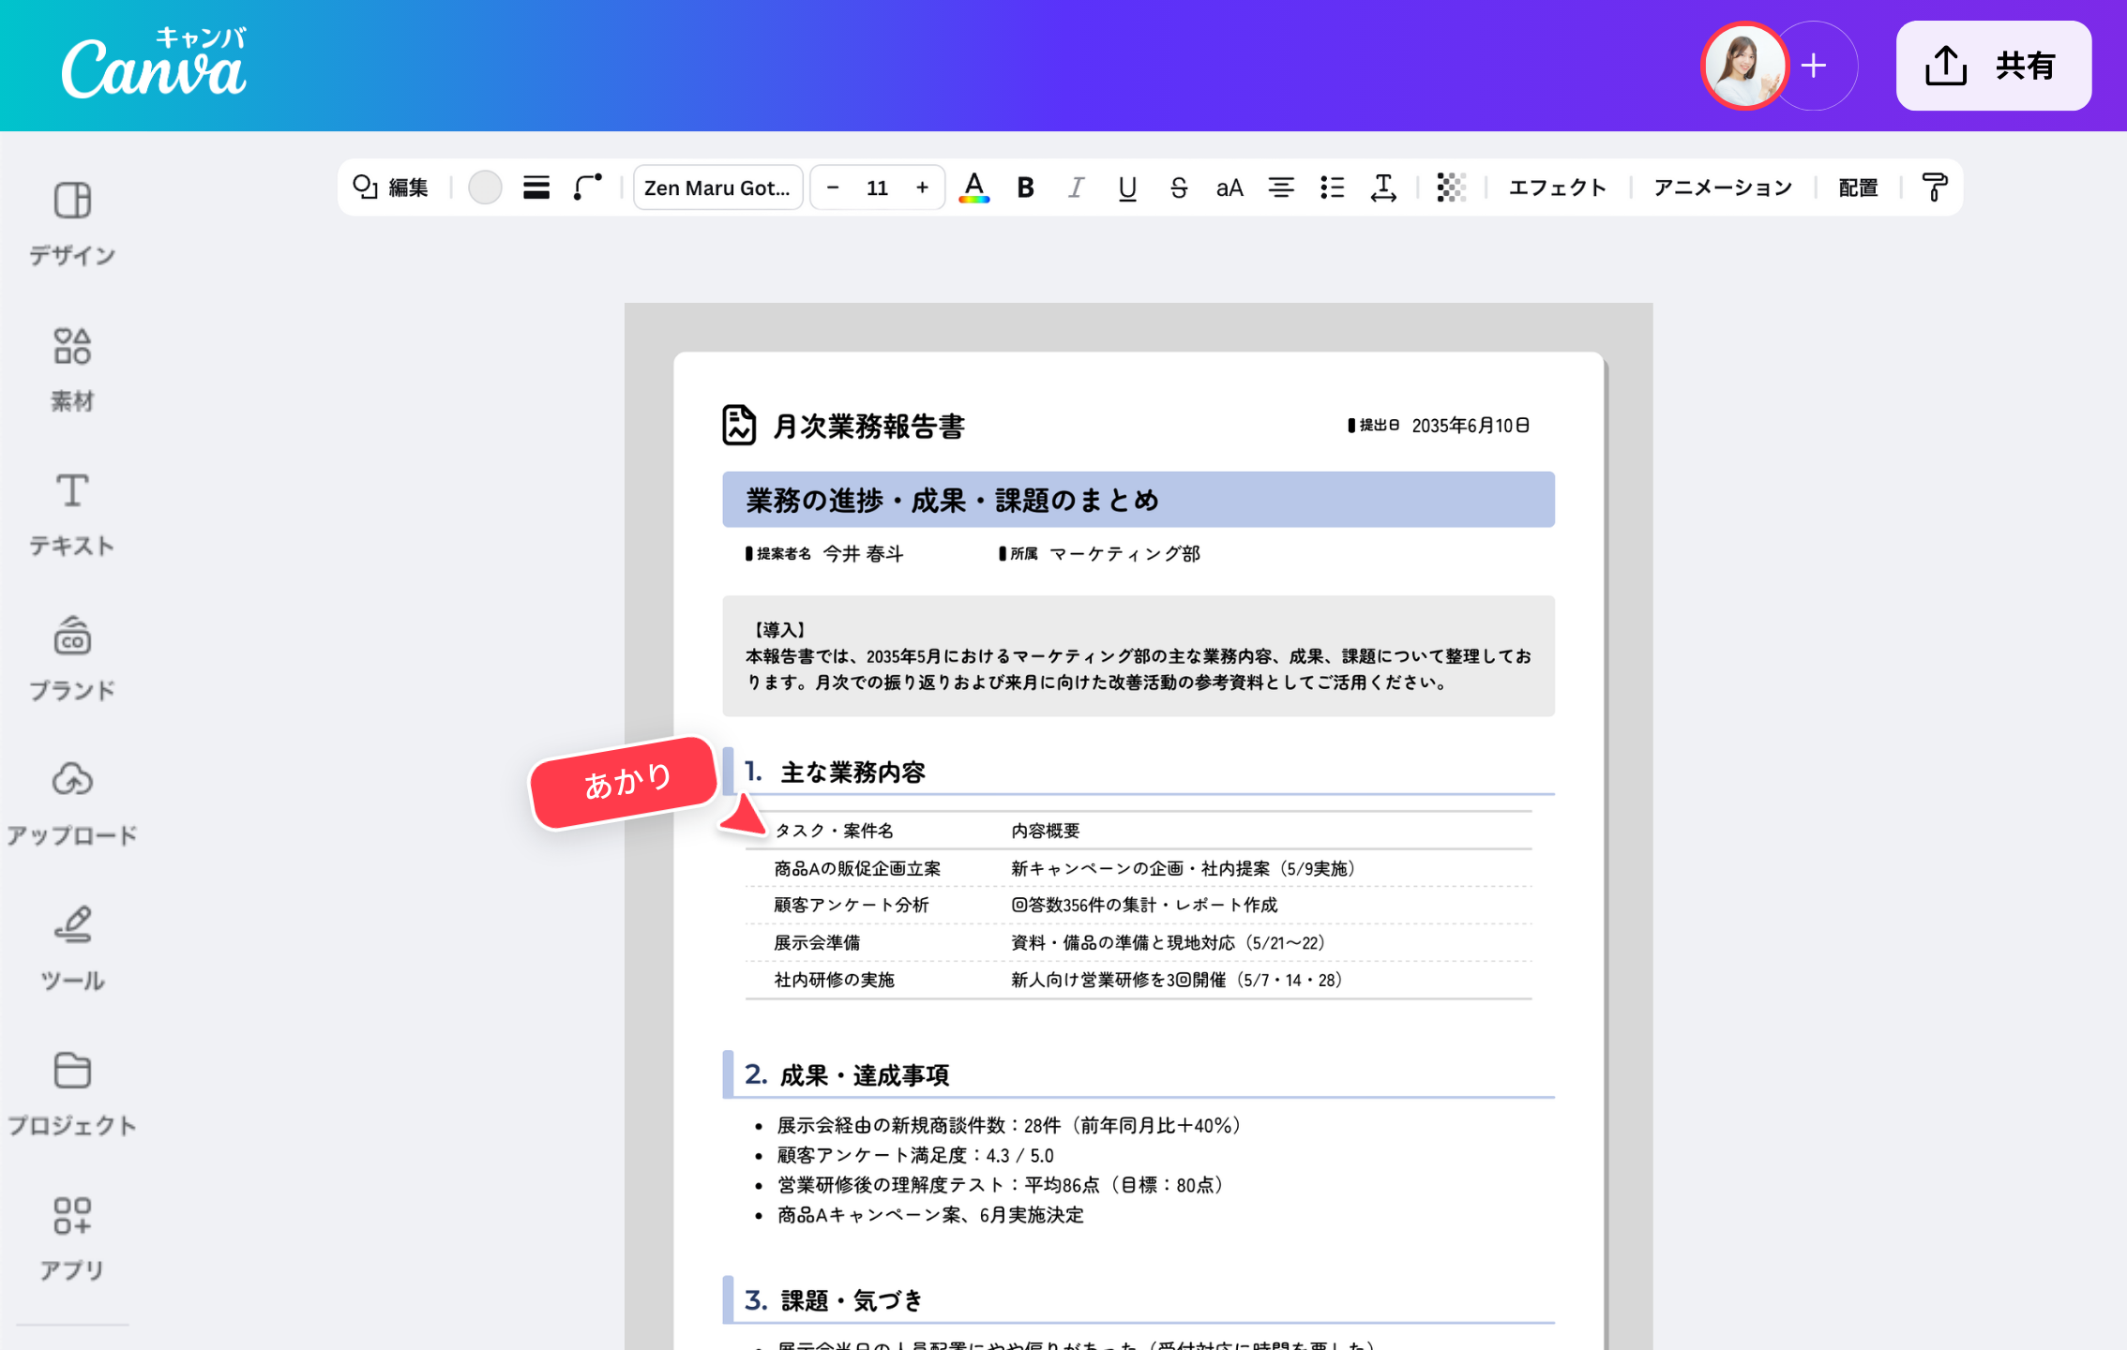Open the ツール drawing tools panel
Viewport: 2127px width, 1350px height.
(72, 949)
